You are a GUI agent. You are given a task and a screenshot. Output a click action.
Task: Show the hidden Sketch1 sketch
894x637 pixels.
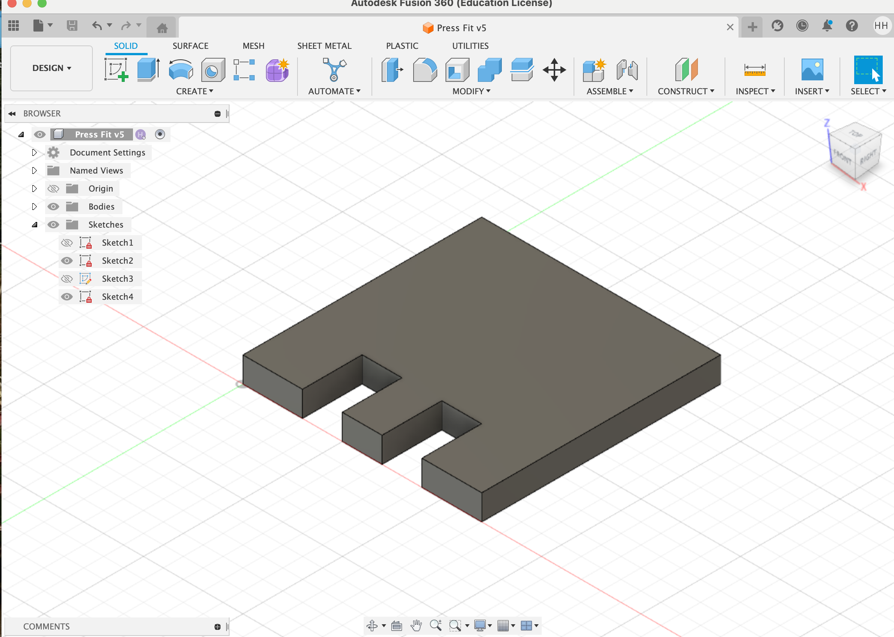[67, 242]
